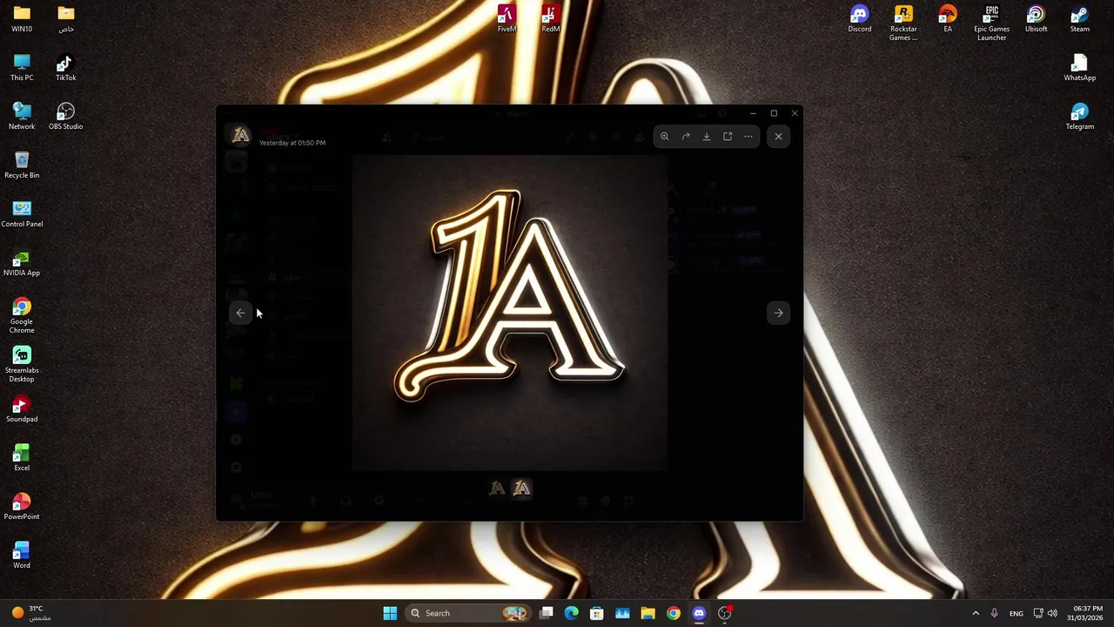Click the enlarged 1A logo image

click(509, 313)
